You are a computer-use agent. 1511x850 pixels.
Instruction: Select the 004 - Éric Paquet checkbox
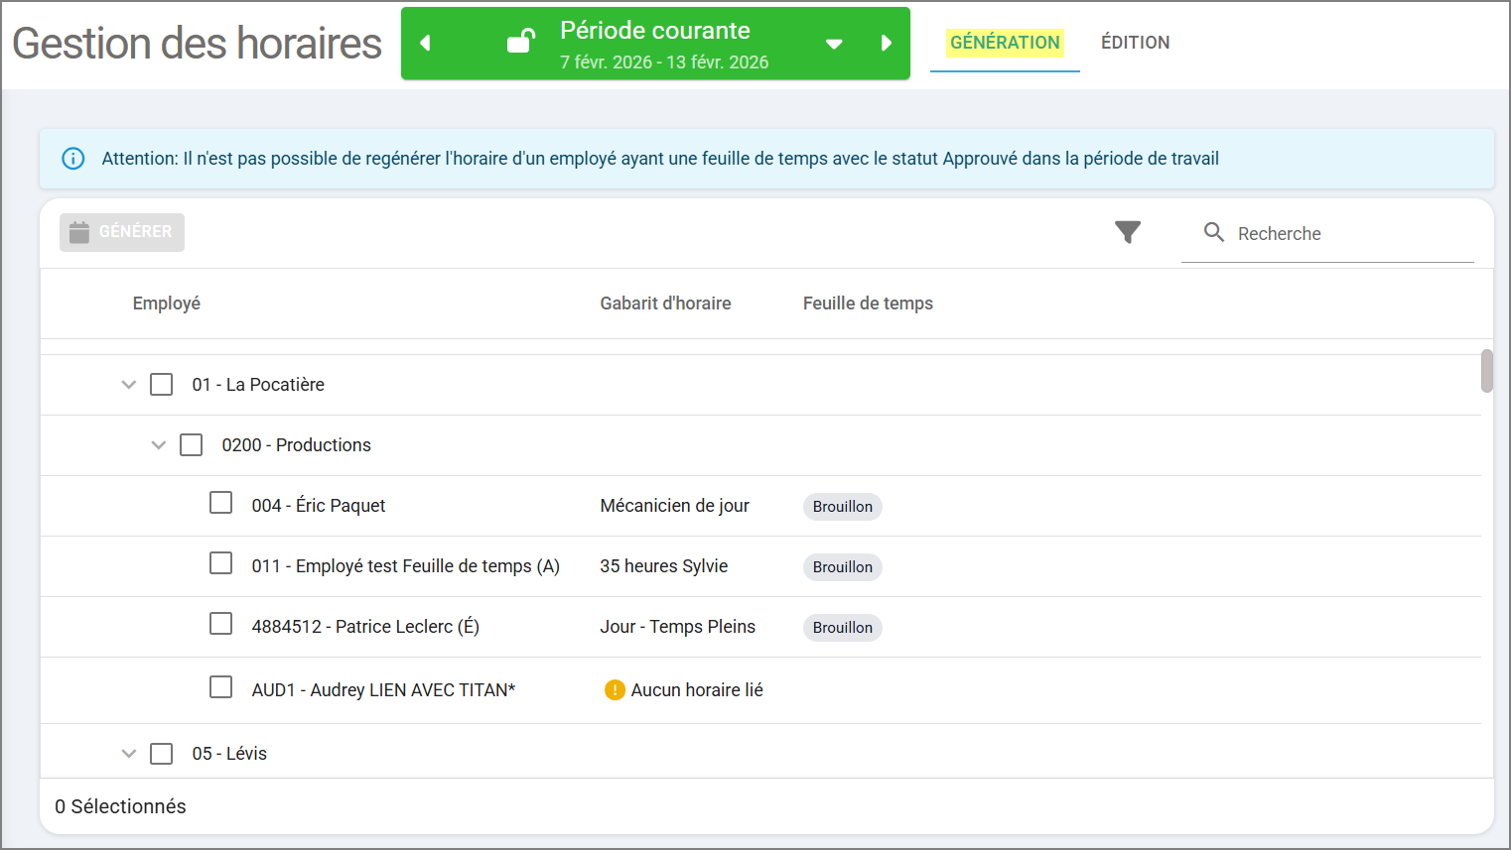pyautogui.click(x=221, y=504)
